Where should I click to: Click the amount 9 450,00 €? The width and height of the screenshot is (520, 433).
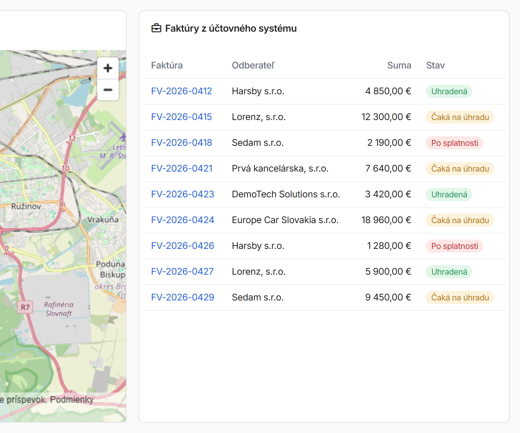pos(388,298)
